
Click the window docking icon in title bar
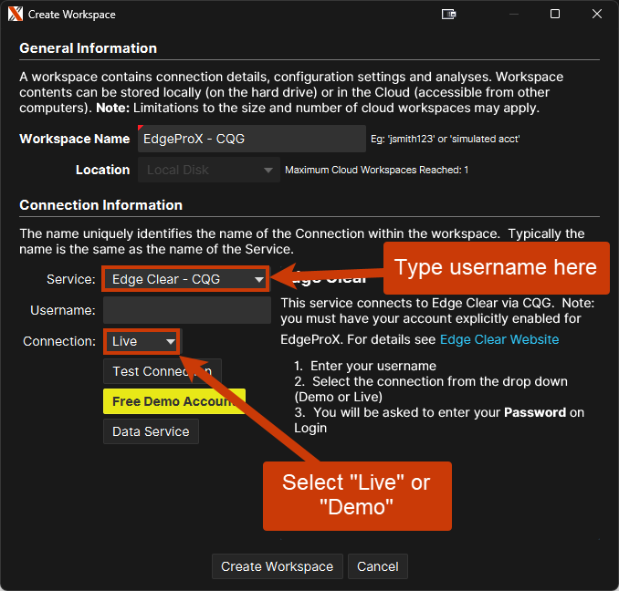coord(448,15)
